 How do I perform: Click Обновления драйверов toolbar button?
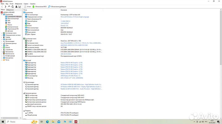(57, 7)
